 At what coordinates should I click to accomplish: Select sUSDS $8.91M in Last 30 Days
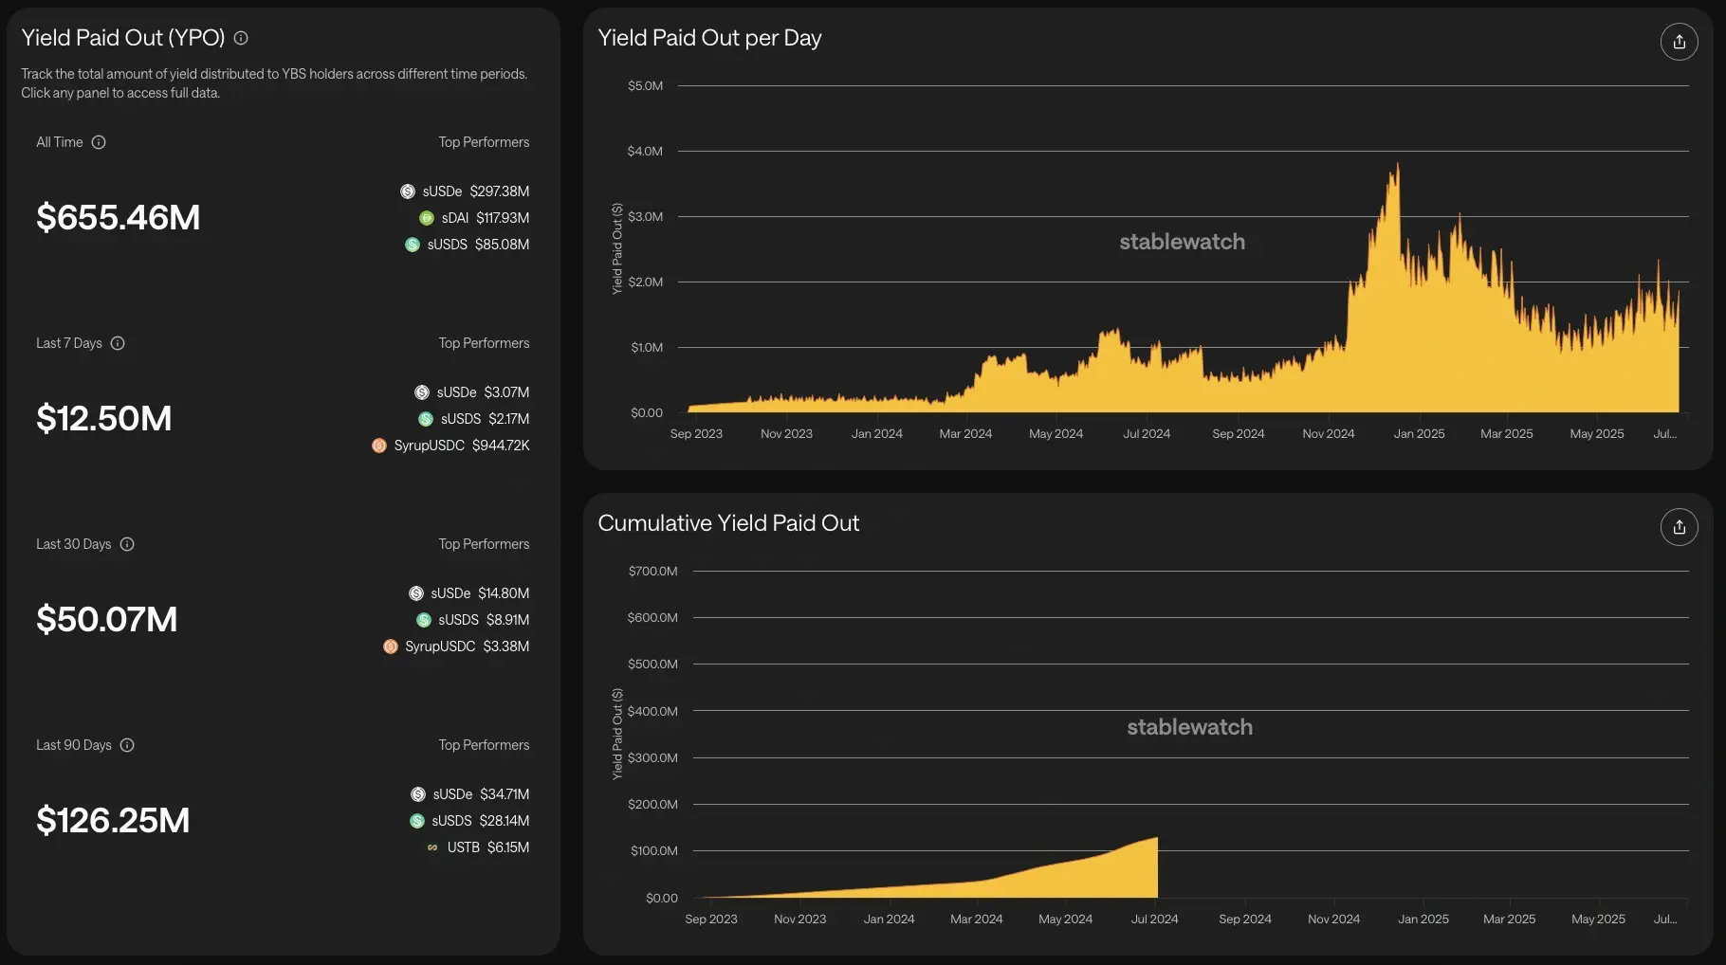(473, 620)
